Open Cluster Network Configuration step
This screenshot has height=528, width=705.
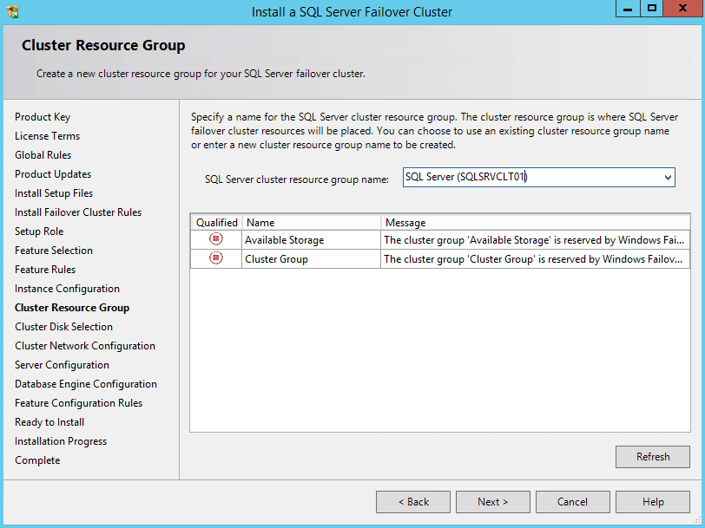(x=85, y=346)
